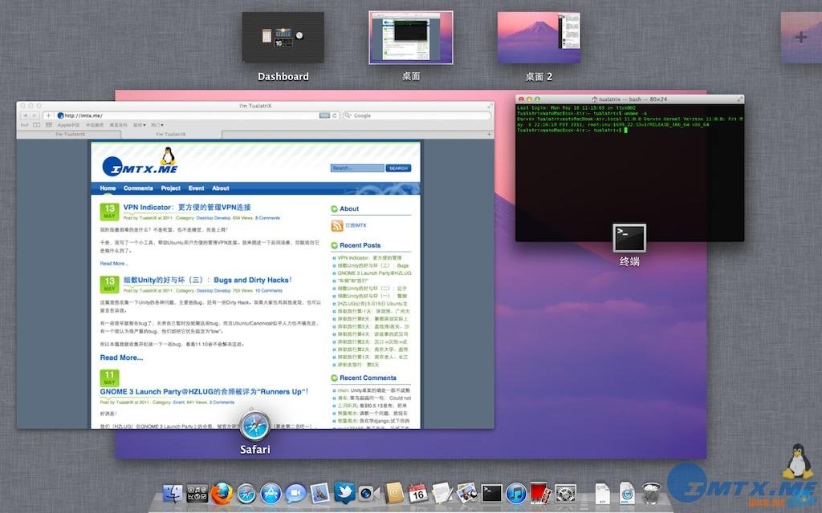Open the 新闻 bookmarks dropdown in Safari
The height and width of the screenshot is (513, 822).
[139, 125]
